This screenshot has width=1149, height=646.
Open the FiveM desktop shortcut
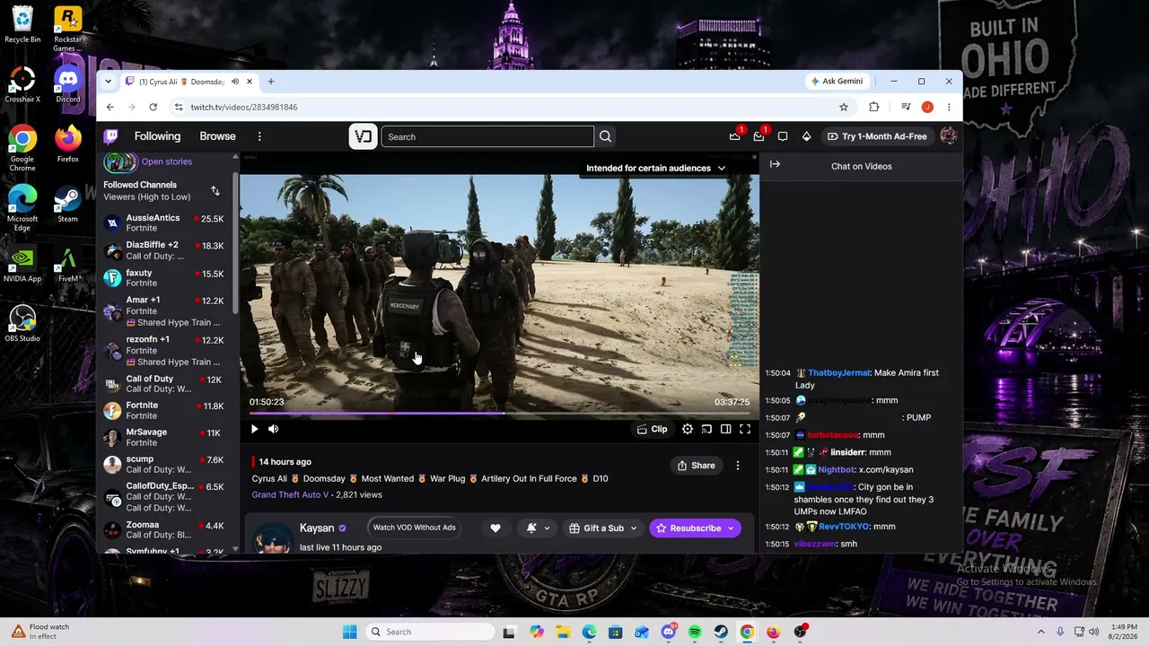[x=67, y=264]
